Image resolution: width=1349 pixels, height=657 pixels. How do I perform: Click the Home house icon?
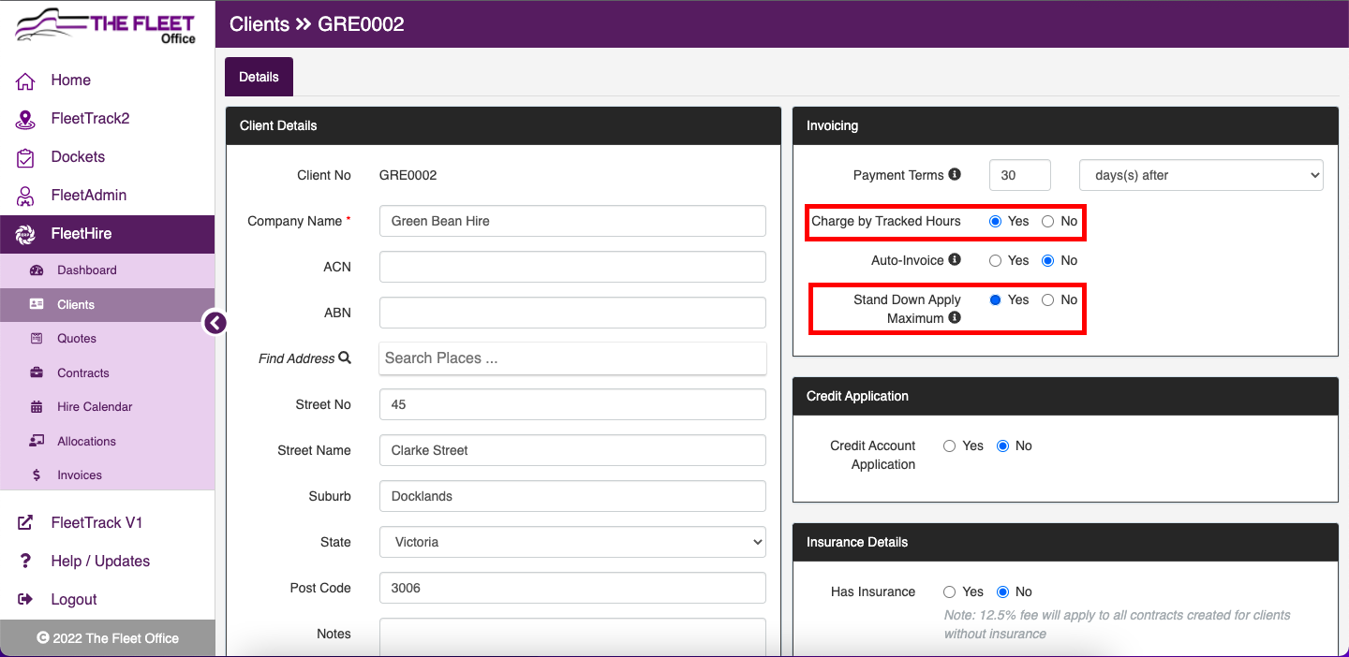26,80
